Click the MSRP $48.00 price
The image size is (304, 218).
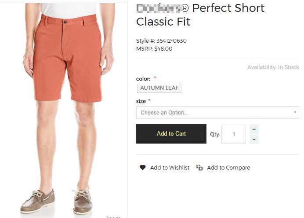pos(154,49)
